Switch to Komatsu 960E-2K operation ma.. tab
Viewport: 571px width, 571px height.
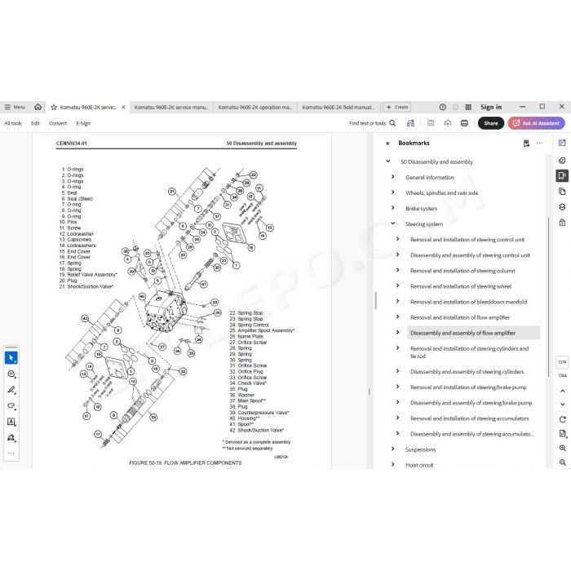click(255, 107)
